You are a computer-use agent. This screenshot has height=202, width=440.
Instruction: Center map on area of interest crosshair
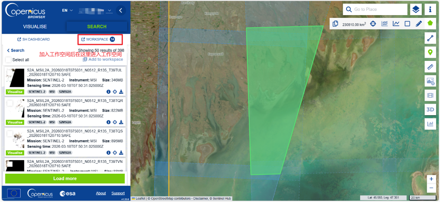tap(373, 24)
